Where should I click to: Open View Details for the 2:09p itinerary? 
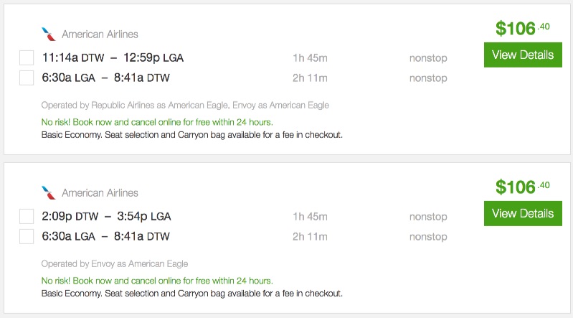[x=523, y=214]
